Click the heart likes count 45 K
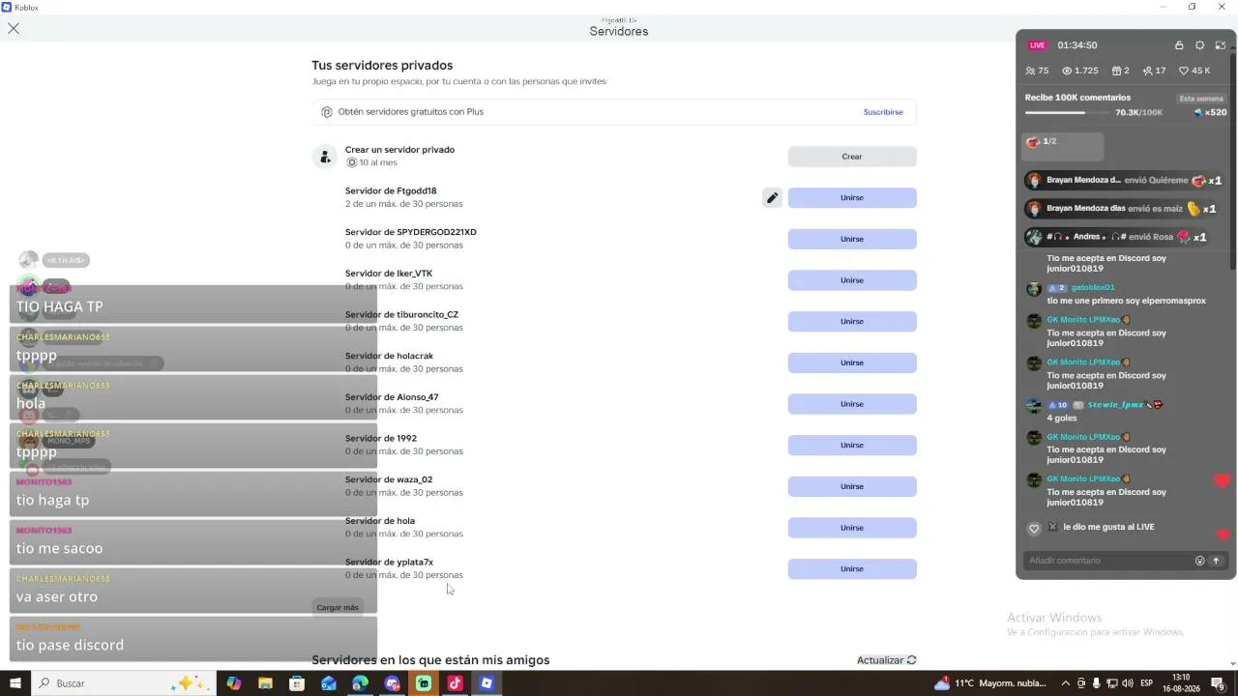Viewport: 1238px width, 696px height. pos(1194,71)
